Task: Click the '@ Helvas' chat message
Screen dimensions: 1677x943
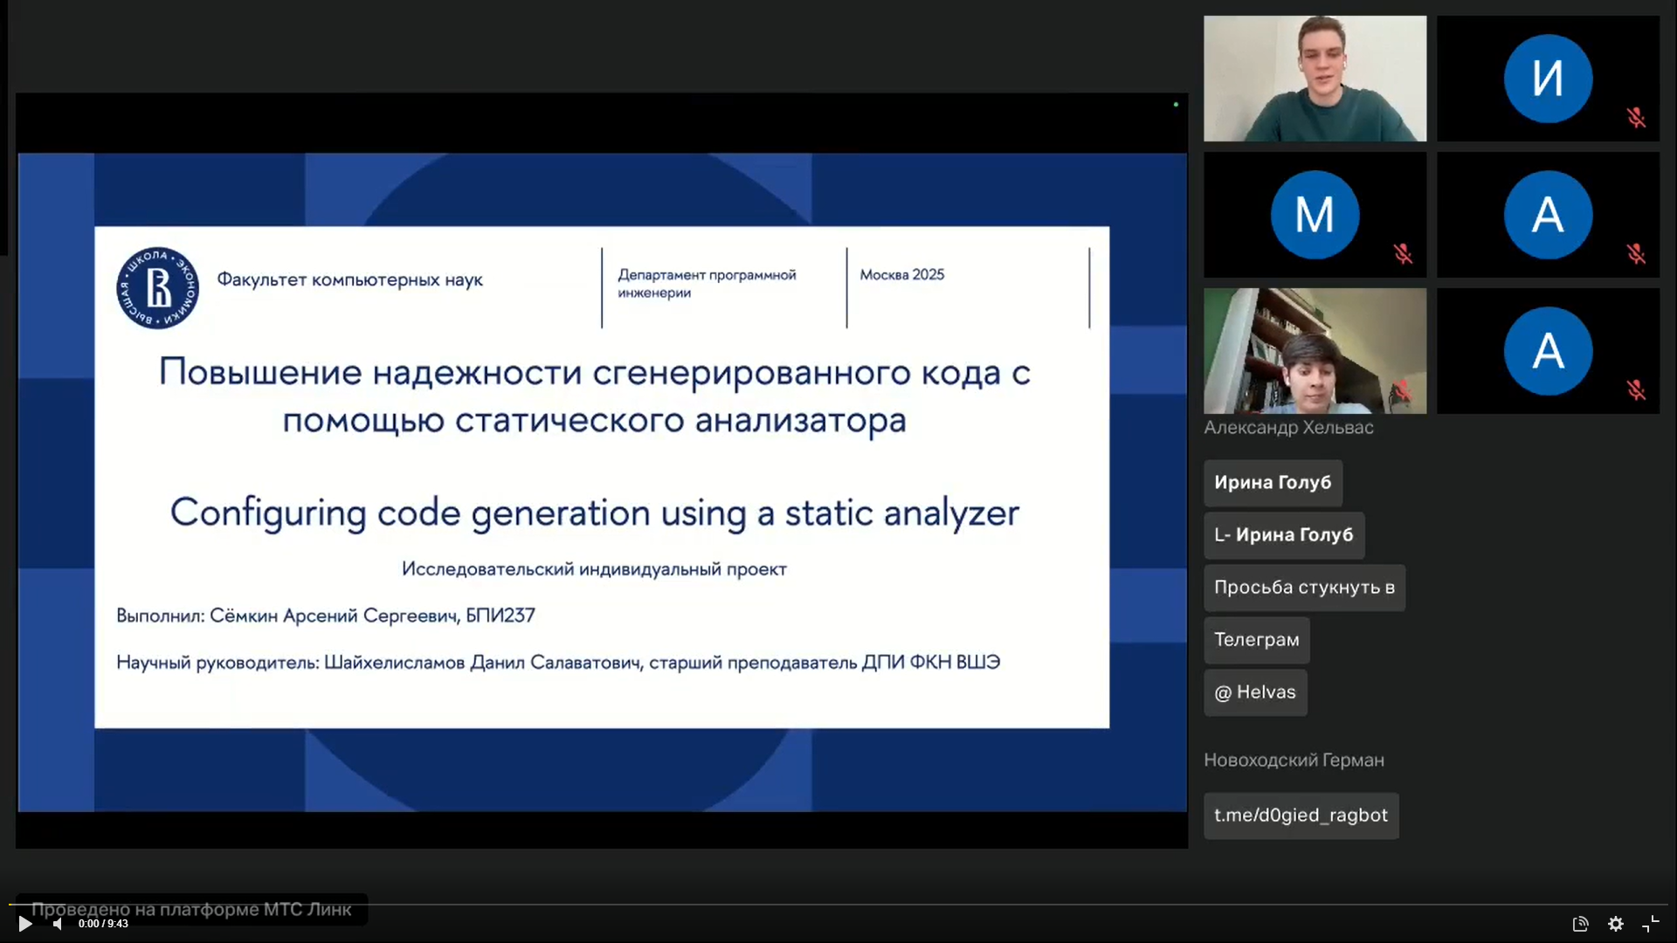Action: pos(1255,692)
